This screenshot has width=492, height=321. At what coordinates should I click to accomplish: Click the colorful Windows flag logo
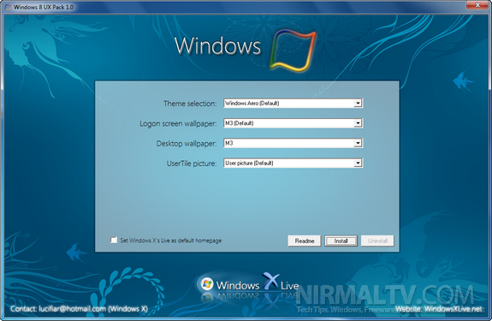293,51
